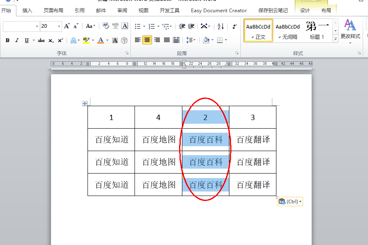
Task: Apply the 标题 1 style
Action: (x=317, y=31)
